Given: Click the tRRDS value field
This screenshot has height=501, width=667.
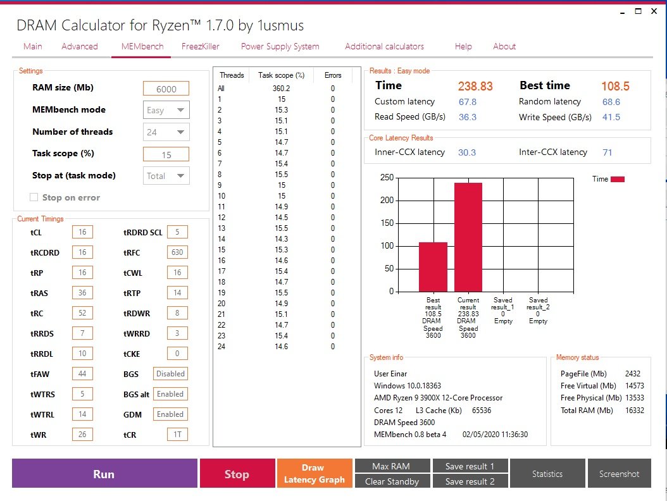Looking at the screenshot, I should [x=82, y=333].
